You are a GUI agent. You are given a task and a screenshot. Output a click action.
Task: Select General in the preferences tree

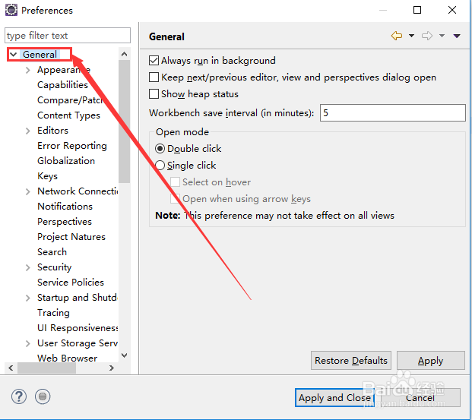40,55
